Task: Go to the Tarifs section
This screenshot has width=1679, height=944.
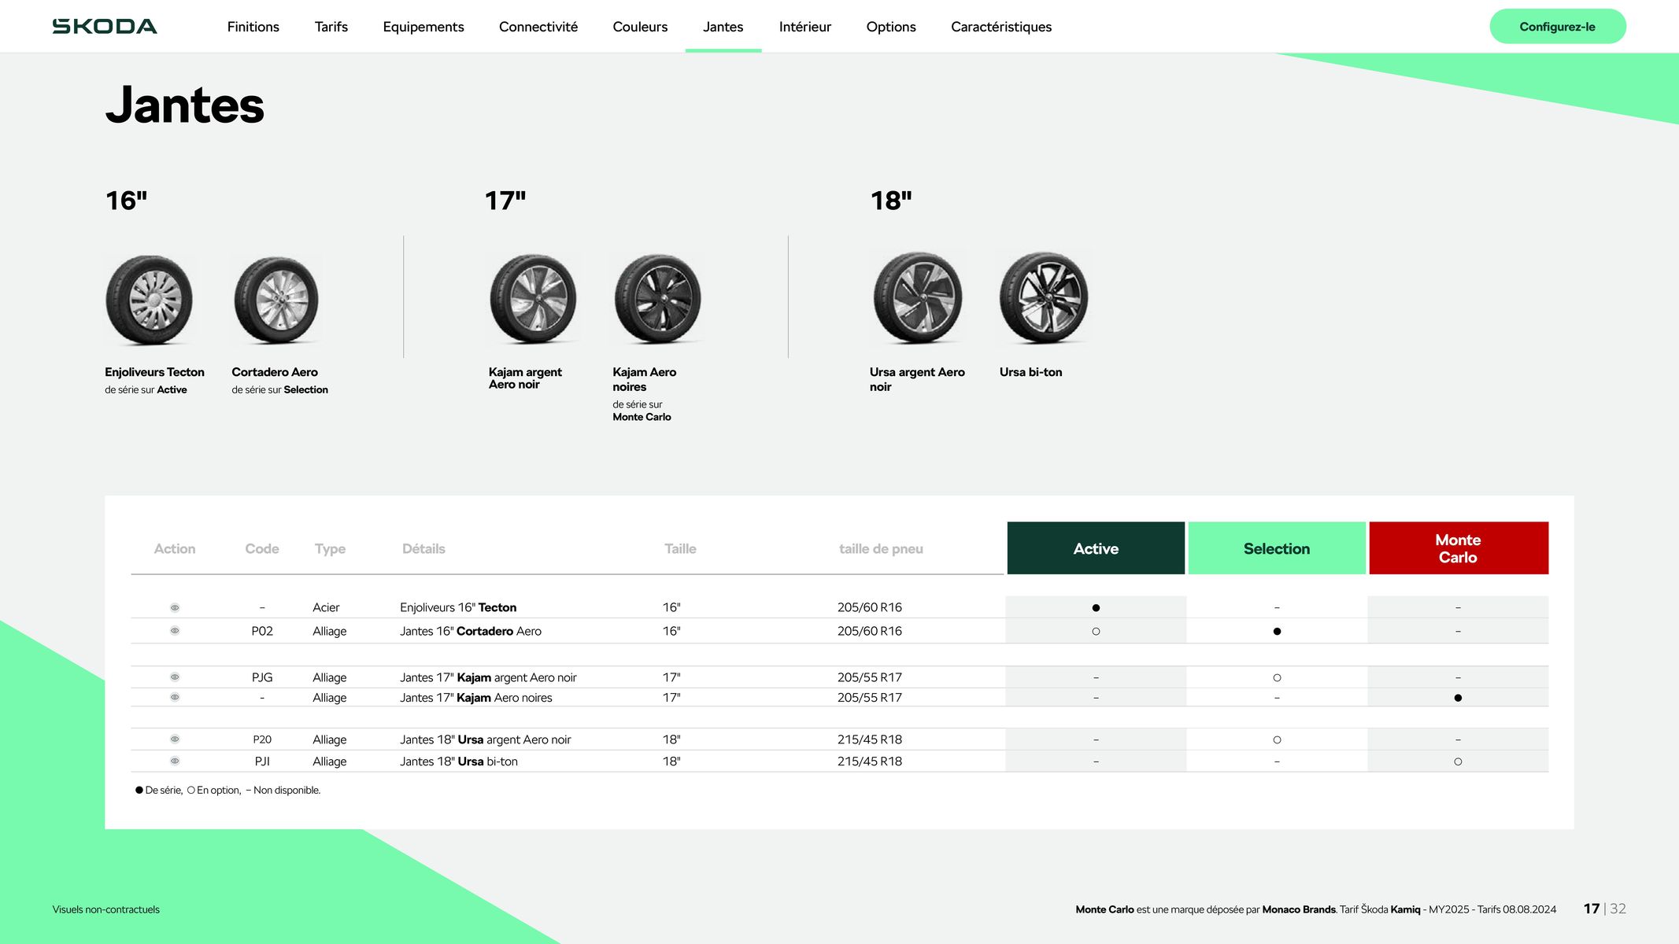Action: [331, 27]
